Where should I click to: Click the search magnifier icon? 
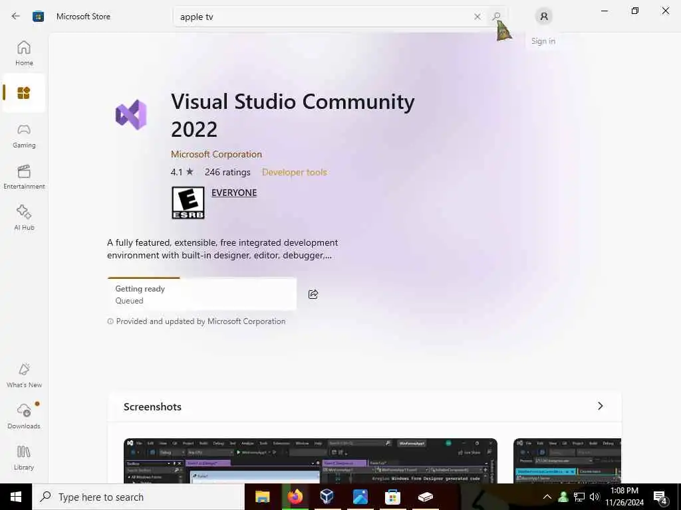click(x=496, y=17)
